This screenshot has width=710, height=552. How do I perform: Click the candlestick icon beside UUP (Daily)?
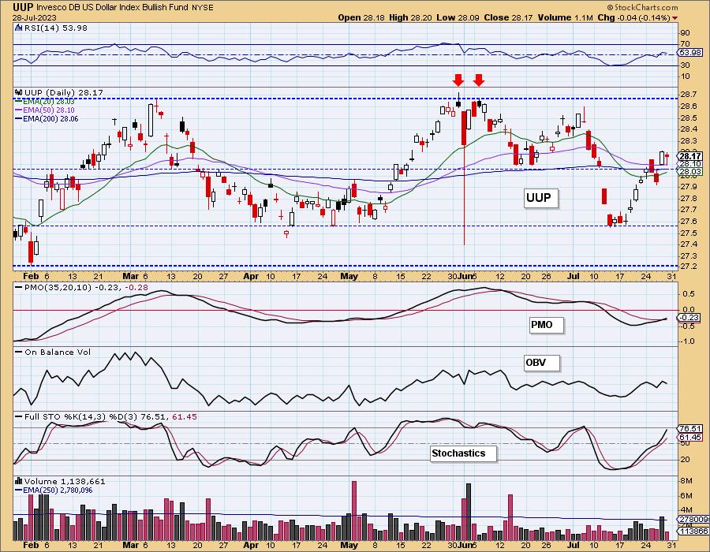click(x=19, y=92)
